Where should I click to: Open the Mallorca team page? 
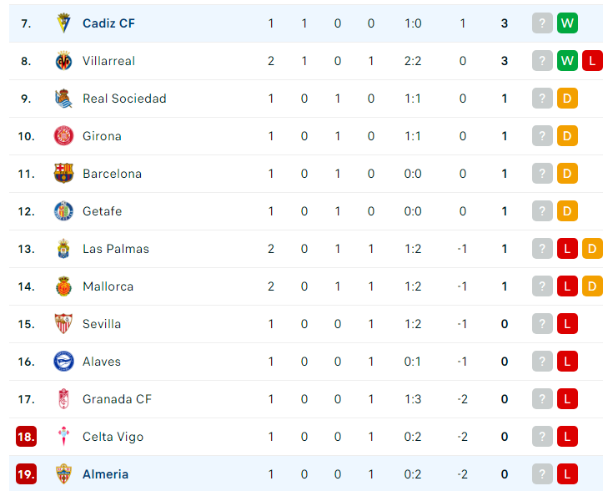click(x=108, y=286)
